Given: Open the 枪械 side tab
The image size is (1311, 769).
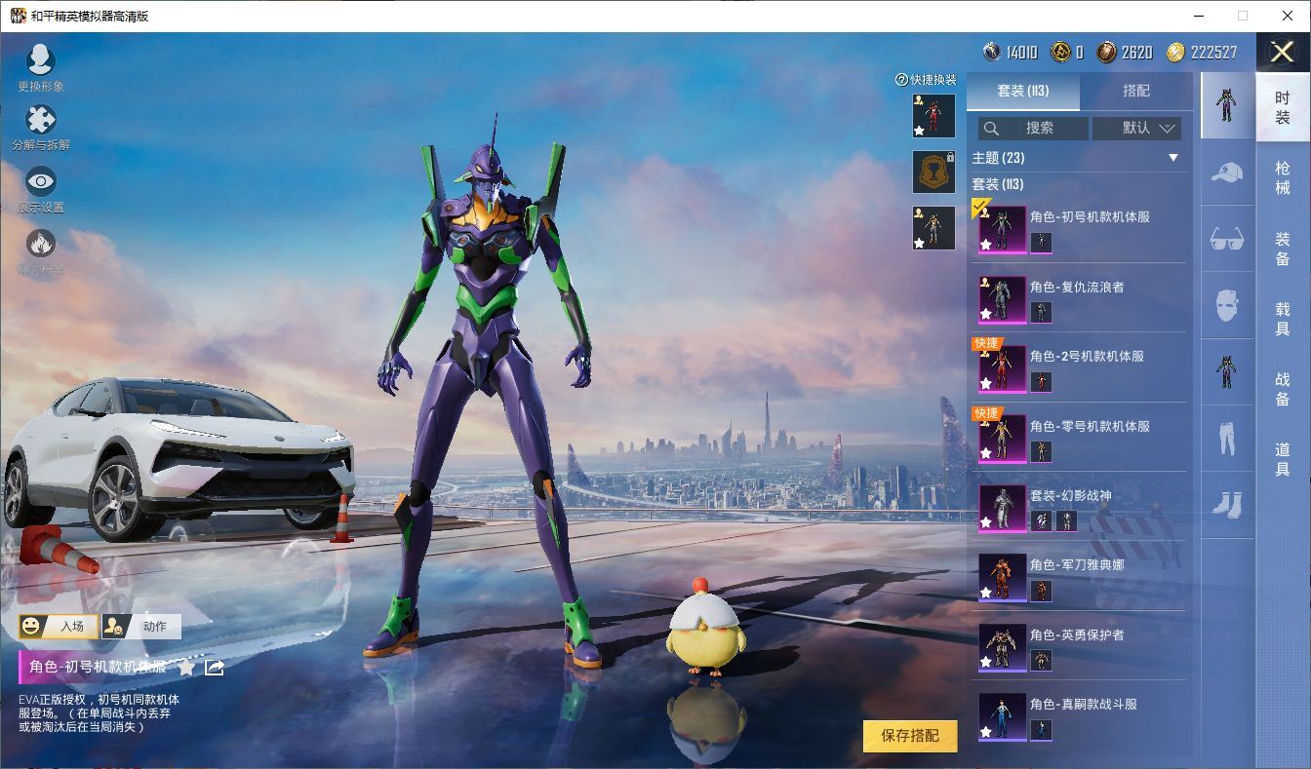Looking at the screenshot, I should 1282,177.
